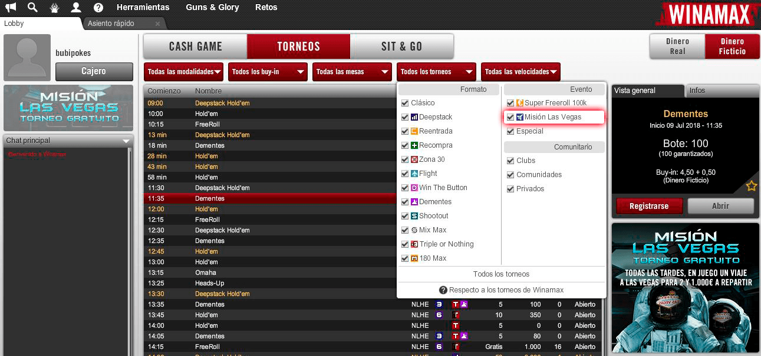
Task: Uncheck the Clubs community checkbox
Action: 510,161
